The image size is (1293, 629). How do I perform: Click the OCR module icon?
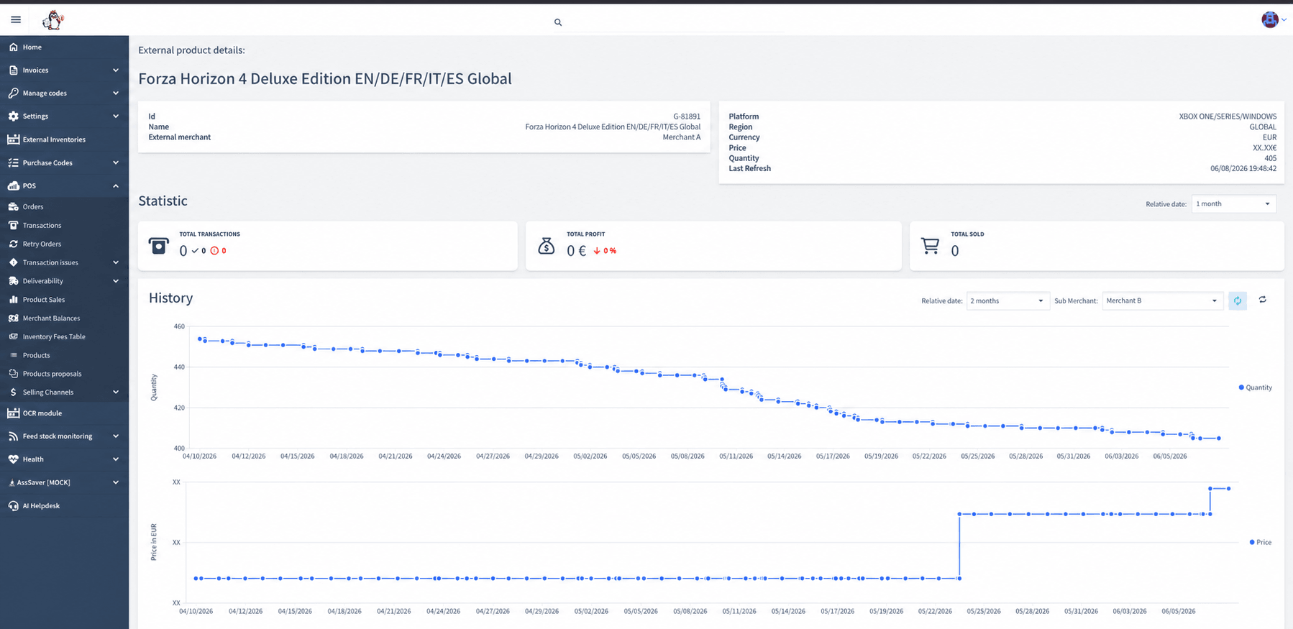point(13,413)
